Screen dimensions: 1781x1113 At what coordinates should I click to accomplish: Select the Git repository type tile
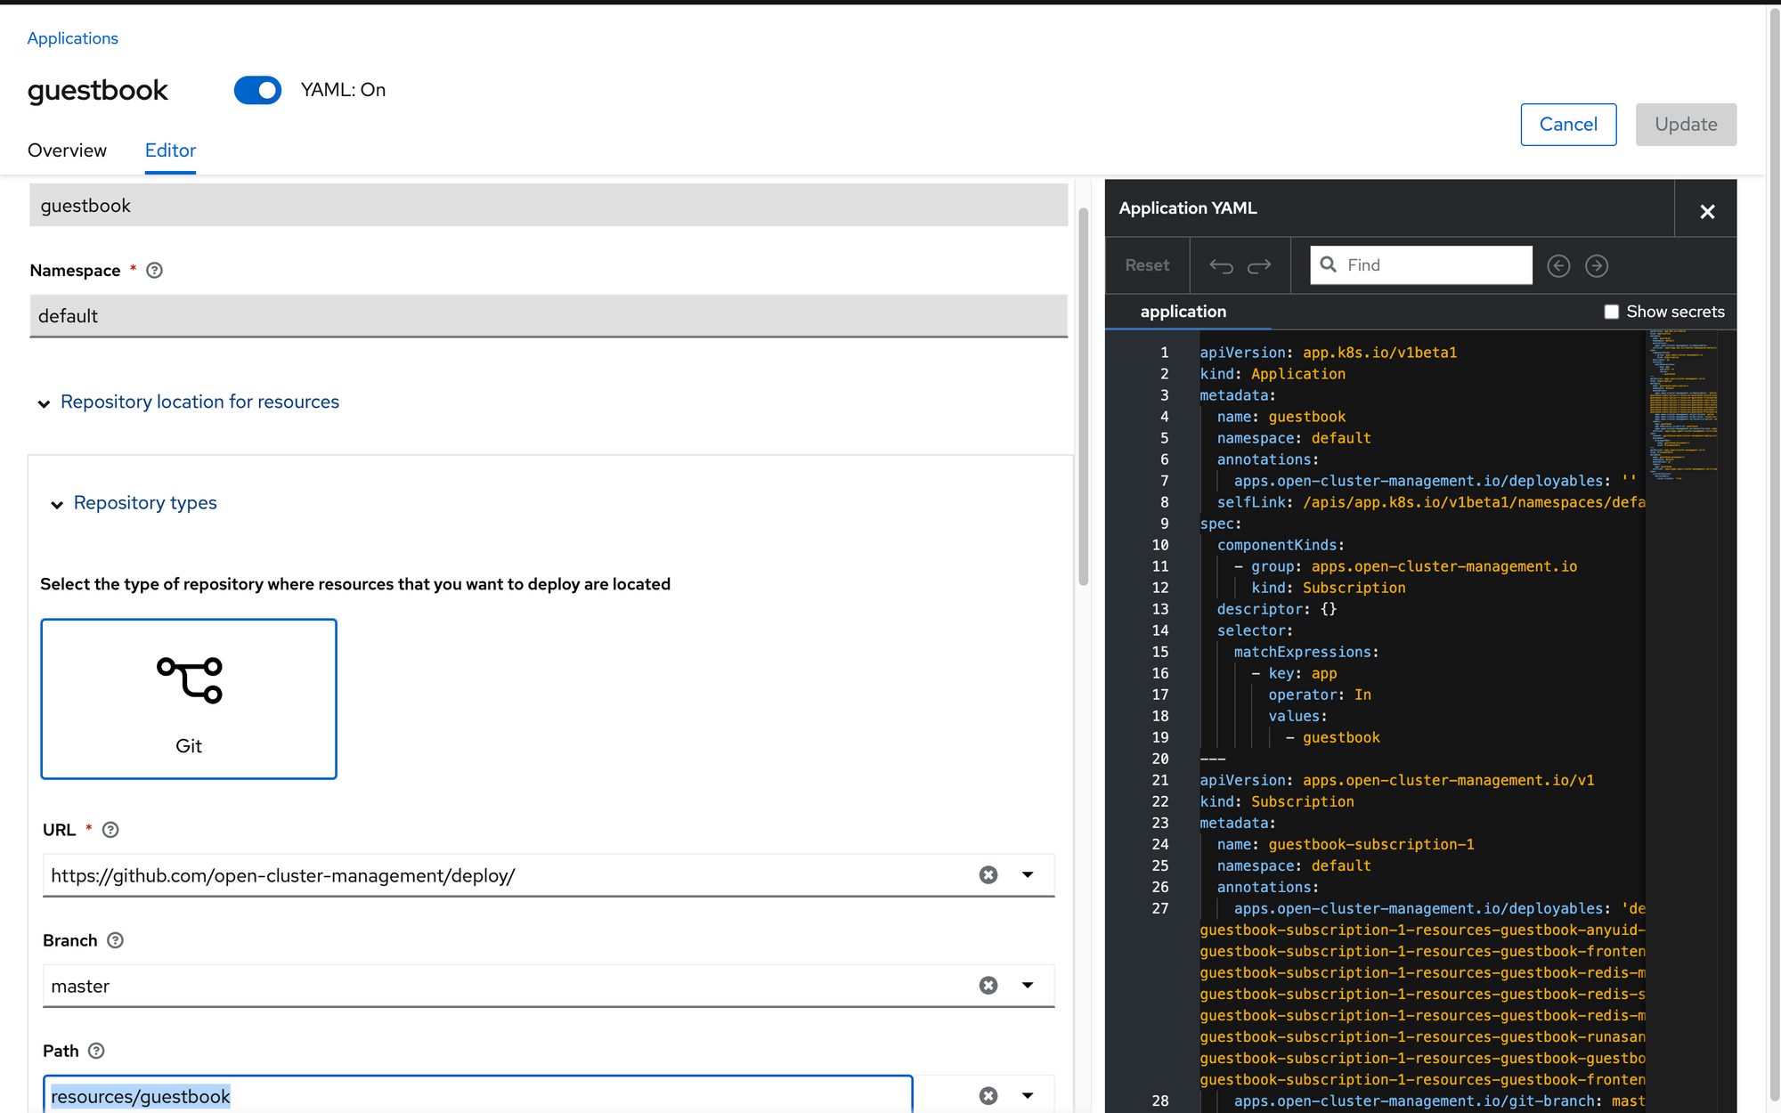coord(189,699)
